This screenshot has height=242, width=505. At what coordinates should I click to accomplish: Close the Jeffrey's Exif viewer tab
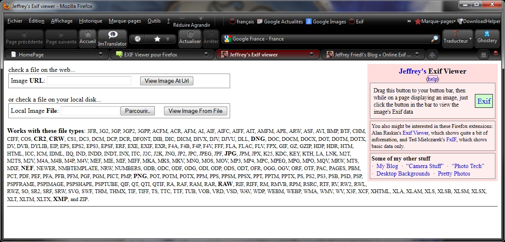click(x=312, y=54)
